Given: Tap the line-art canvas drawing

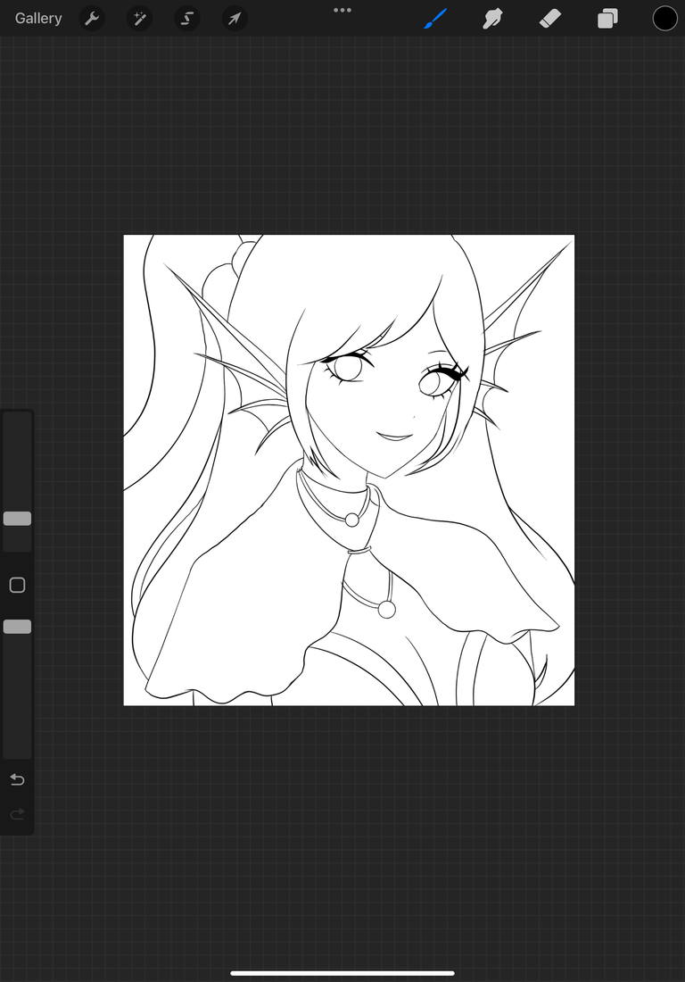Looking at the screenshot, I should pyautogui.click(x=349, y=470).
